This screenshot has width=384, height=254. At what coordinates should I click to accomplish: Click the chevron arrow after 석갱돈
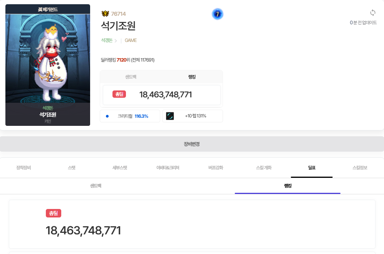[116, 41]
